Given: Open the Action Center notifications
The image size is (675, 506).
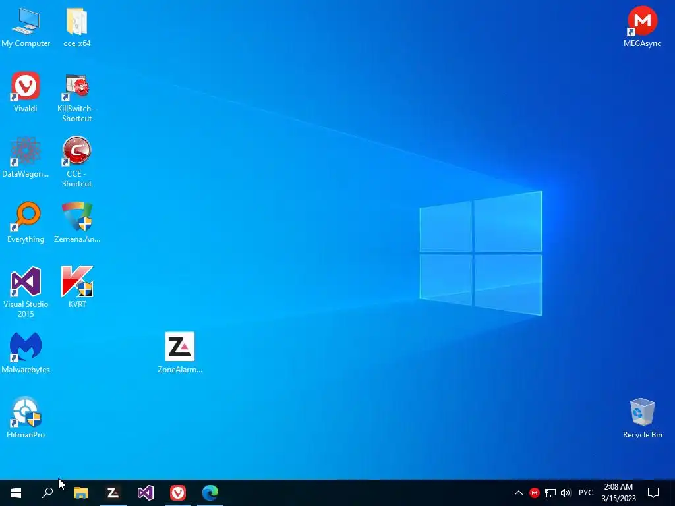Looking at the screenshot, I should click(653, 493).
